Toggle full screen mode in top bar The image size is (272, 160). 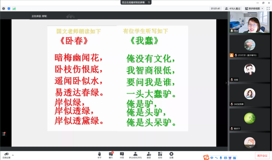coord(268,9)
